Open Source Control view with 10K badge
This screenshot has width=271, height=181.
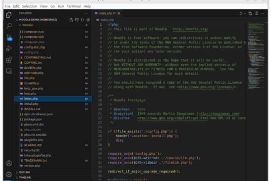tap(9, 37)
